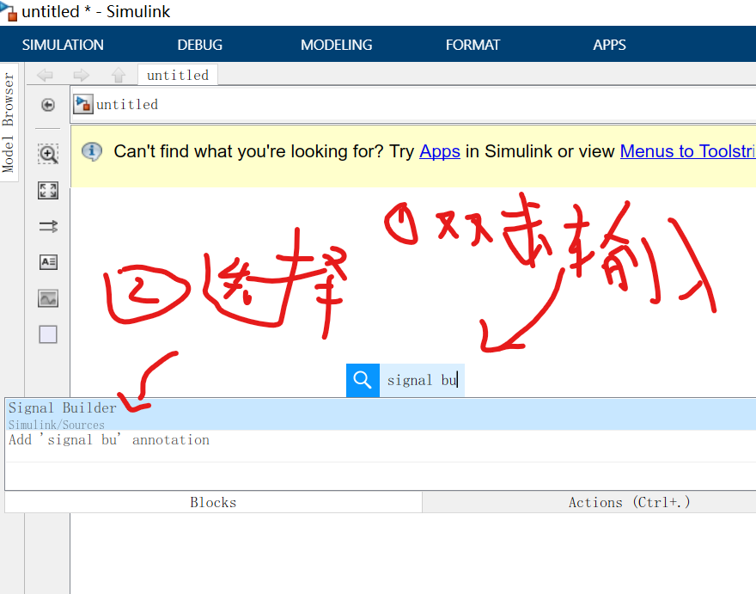756x594 pixels.
Task: Click in the 'signal bu' search field
Action: click(422, 380)
